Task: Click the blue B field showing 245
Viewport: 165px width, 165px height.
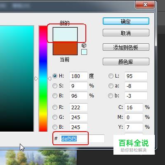Action: (x=78, y=127)
